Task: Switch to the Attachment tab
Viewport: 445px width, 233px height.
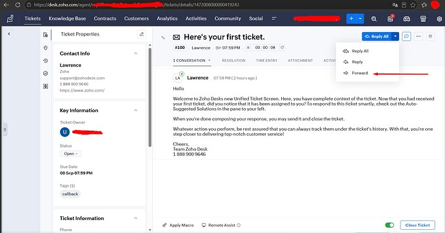Action: (x=301, y=61)
